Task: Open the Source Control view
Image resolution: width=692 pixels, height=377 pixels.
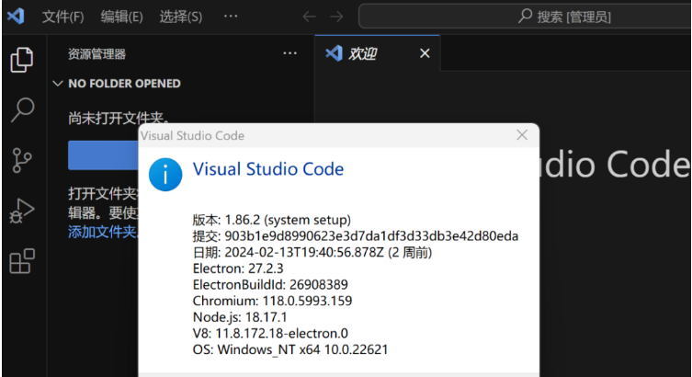Action: [22, 160]
